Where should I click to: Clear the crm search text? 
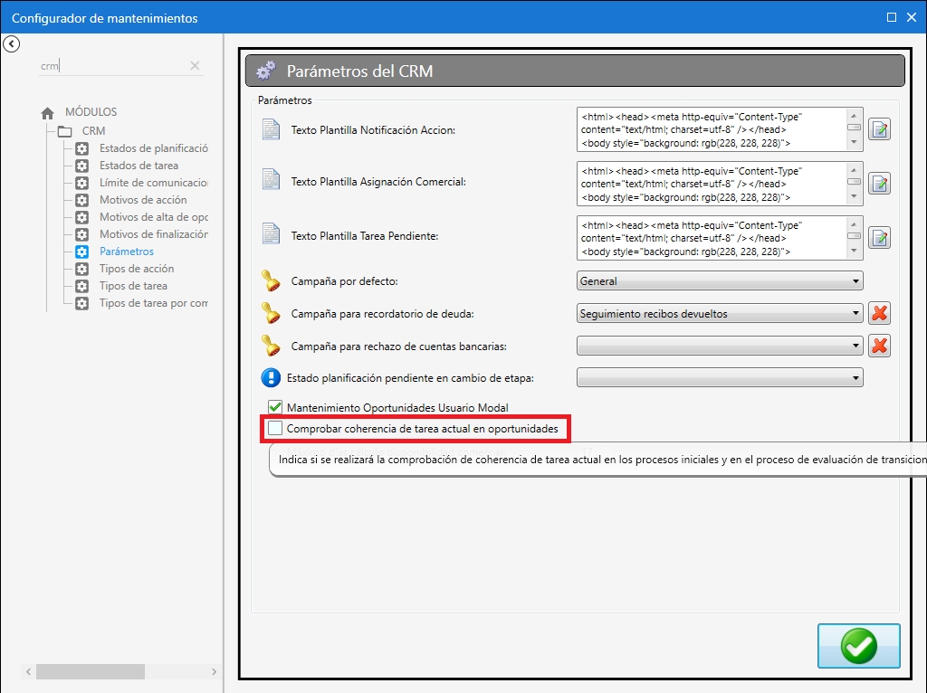(x=195, y=65)
